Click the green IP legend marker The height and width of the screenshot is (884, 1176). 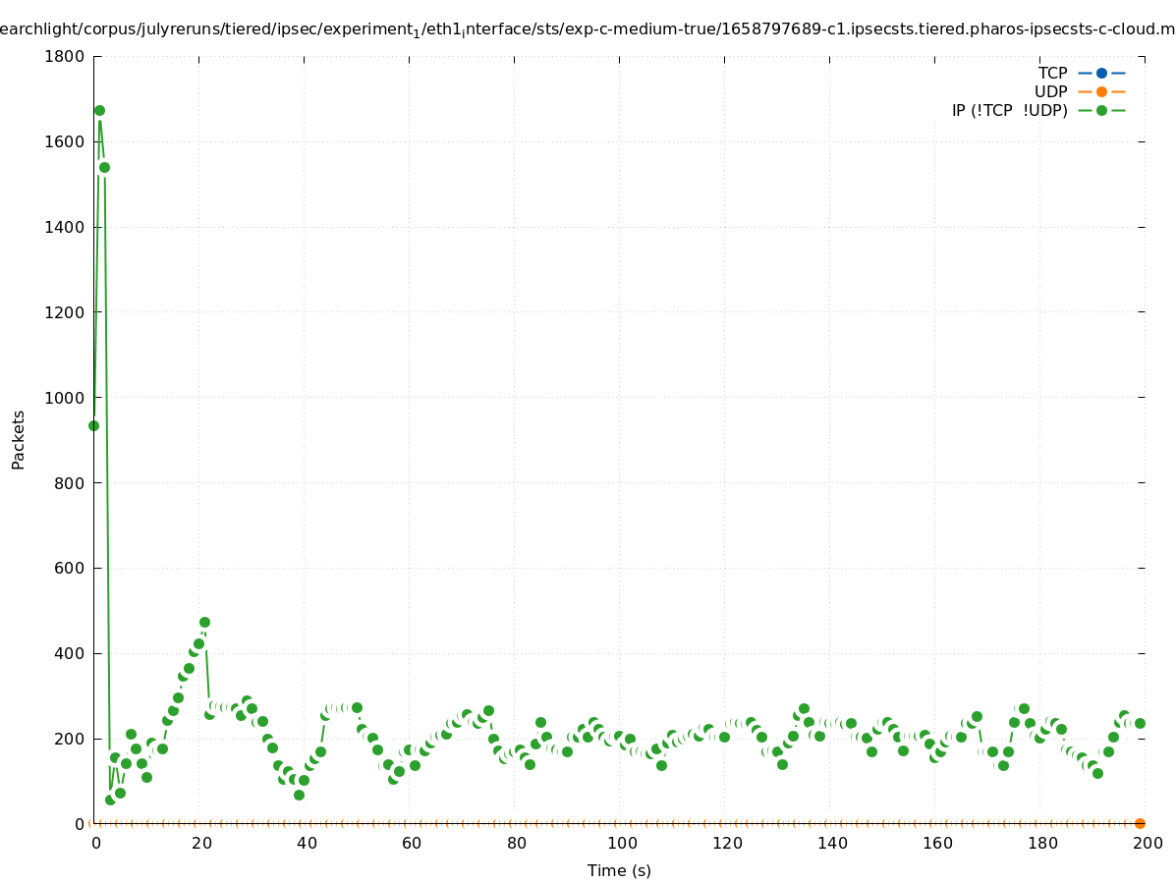coord(1101,110)
